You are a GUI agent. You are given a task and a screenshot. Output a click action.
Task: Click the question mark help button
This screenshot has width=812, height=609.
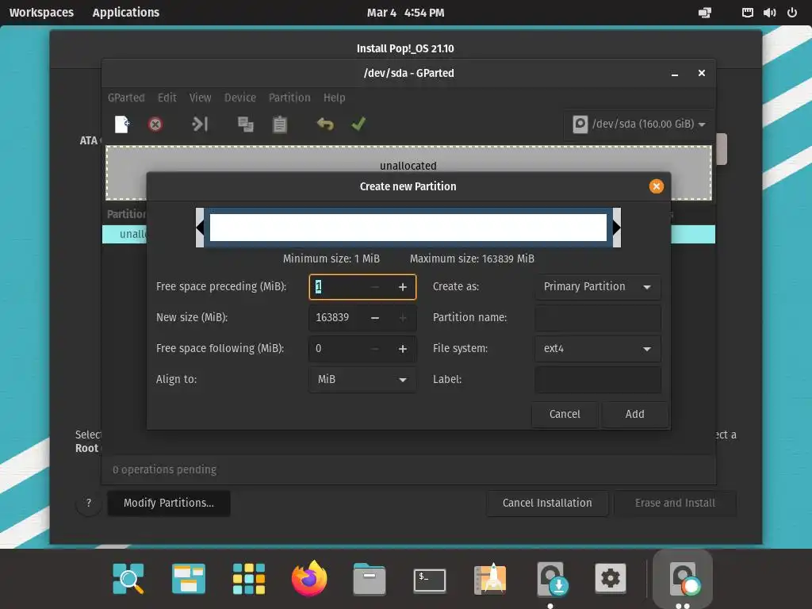pos(89,504)
